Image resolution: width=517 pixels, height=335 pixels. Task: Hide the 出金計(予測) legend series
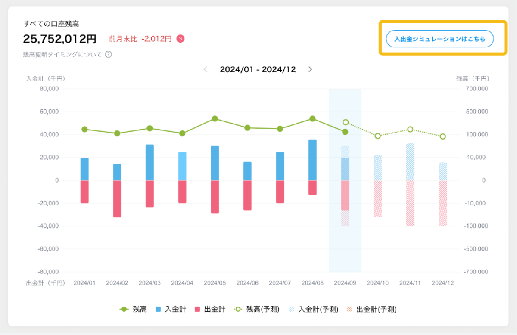click(x=371, y=309)
